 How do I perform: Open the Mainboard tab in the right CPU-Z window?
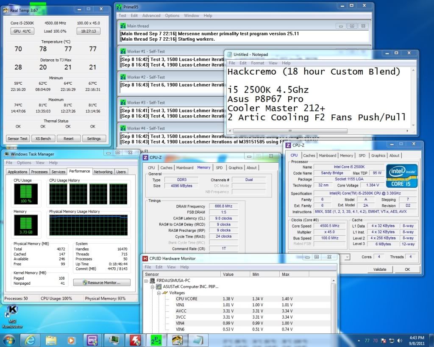tap(327, 155)
